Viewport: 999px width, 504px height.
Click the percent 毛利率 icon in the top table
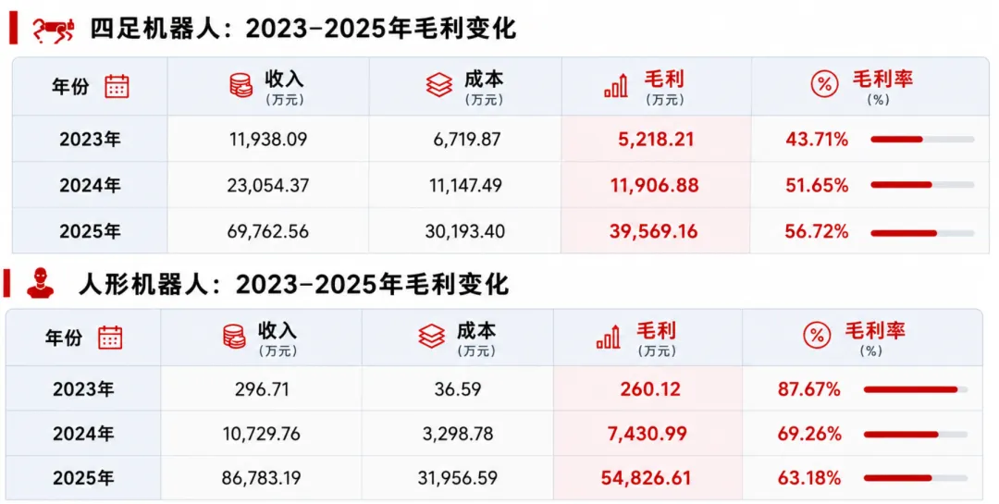(x=824, y=85)
